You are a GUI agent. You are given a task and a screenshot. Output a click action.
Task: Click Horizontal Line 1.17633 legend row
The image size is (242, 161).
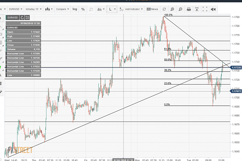(x=24, y=66)
